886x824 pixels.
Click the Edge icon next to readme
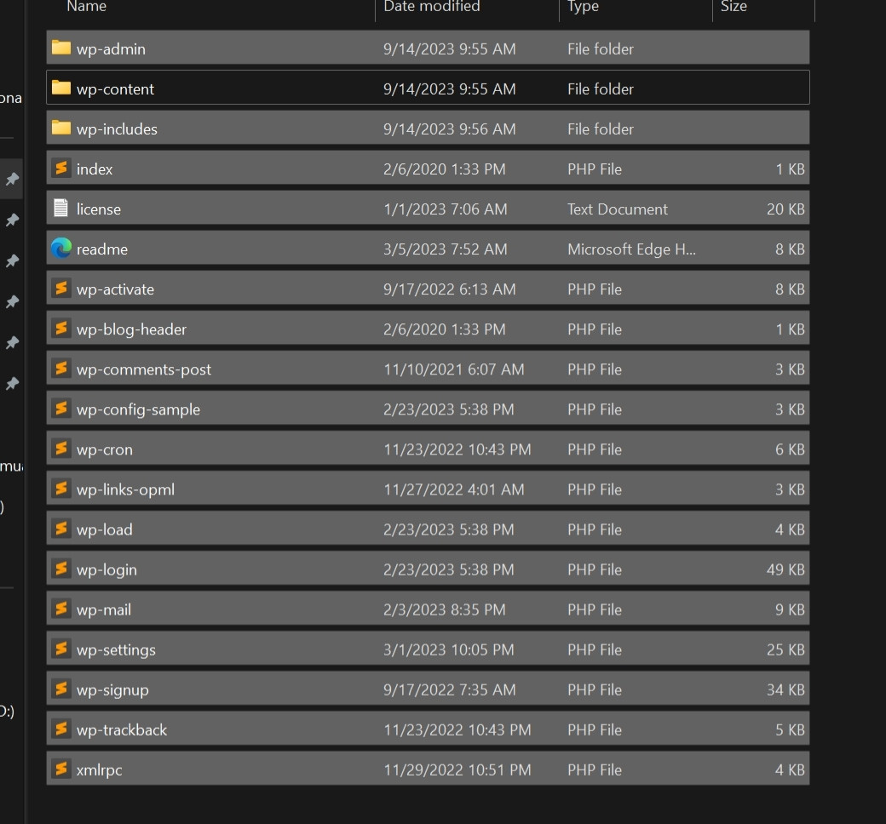pos(60,248)
